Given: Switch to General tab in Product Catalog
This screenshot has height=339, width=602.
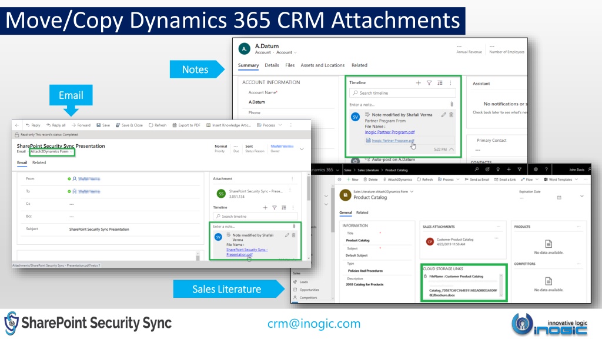Looking at the screenshot, I should click(x=346, y=212).
